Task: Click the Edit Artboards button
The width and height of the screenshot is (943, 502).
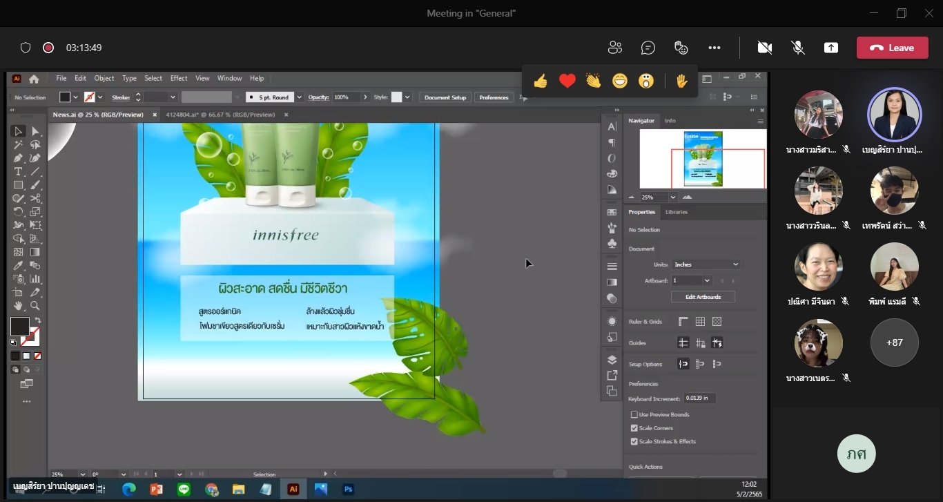Action: click(x=703, y=297)
